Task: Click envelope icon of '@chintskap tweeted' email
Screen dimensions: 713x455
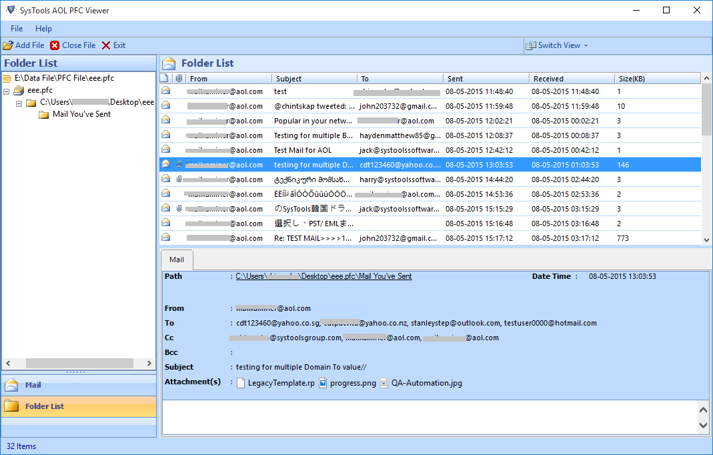Action: (166, 105)
